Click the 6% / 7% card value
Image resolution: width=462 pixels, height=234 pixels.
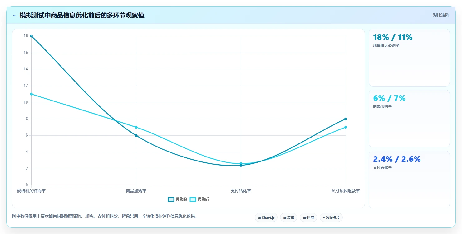coord(389,98)
